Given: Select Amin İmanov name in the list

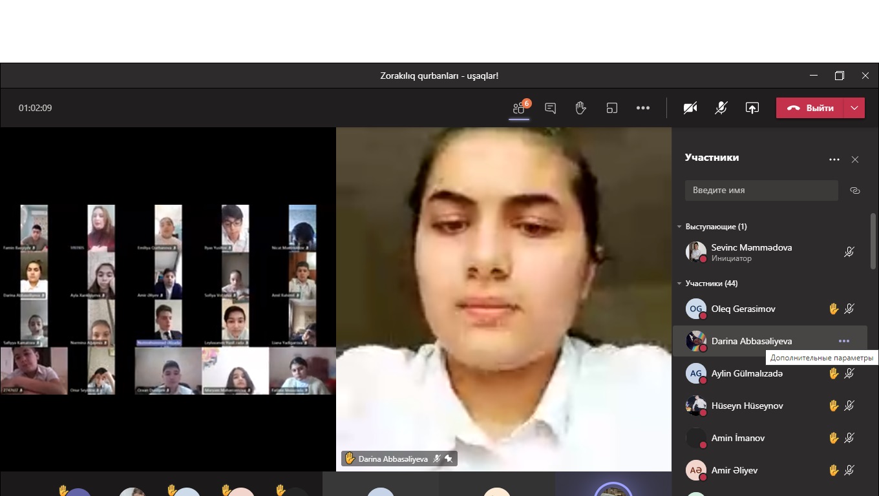Looking at the screenshot, I should point(738,438).
